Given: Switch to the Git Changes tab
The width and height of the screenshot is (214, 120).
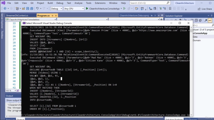Looking at the screenshot, I should [191, 119].
